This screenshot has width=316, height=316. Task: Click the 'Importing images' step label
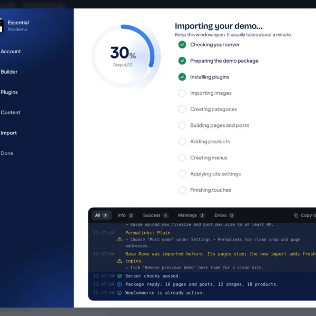click(211, 93)
